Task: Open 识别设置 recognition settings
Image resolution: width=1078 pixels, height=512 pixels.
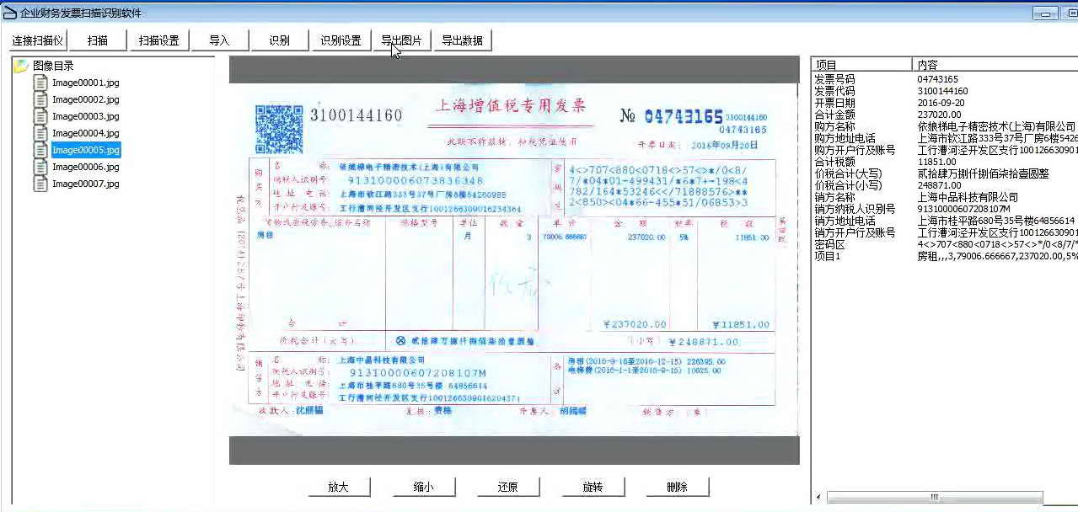Action: click(x=341, y=40)
